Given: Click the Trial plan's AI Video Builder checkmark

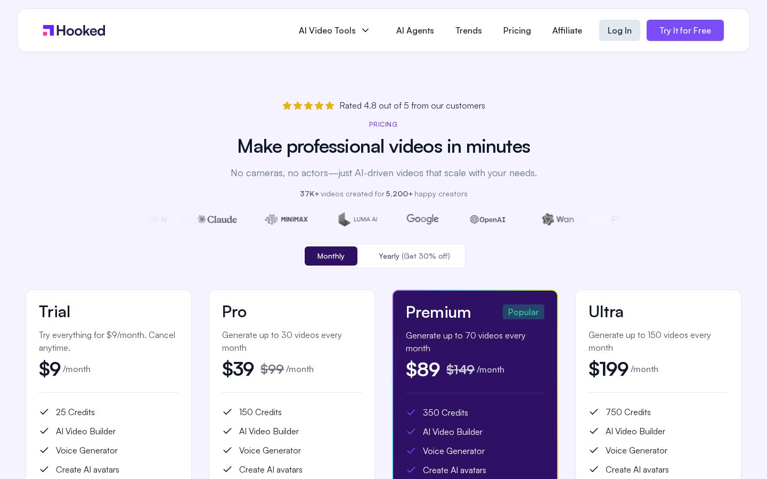Looking at the screenshot, I should pos(44,431).
